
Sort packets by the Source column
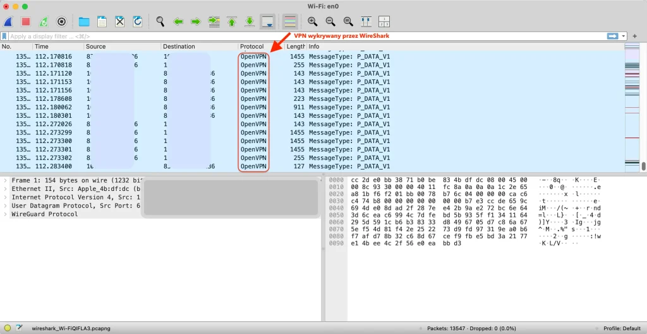pos(123,47)
